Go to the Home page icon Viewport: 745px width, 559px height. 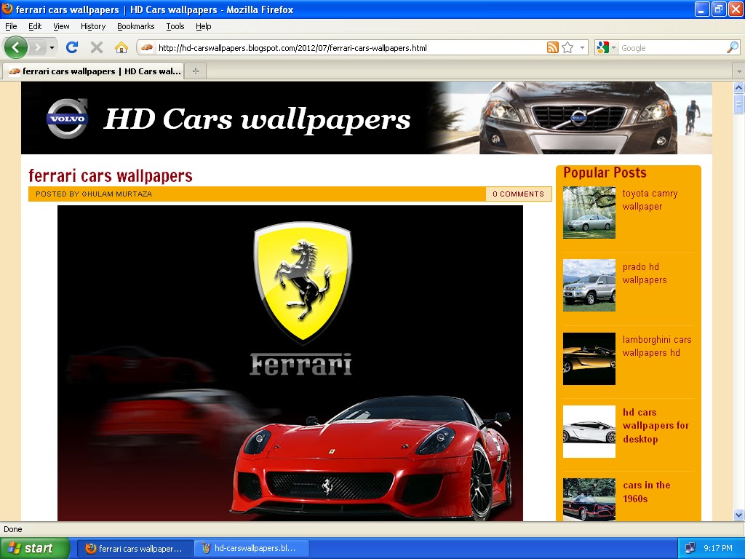[x=121, y=47]
